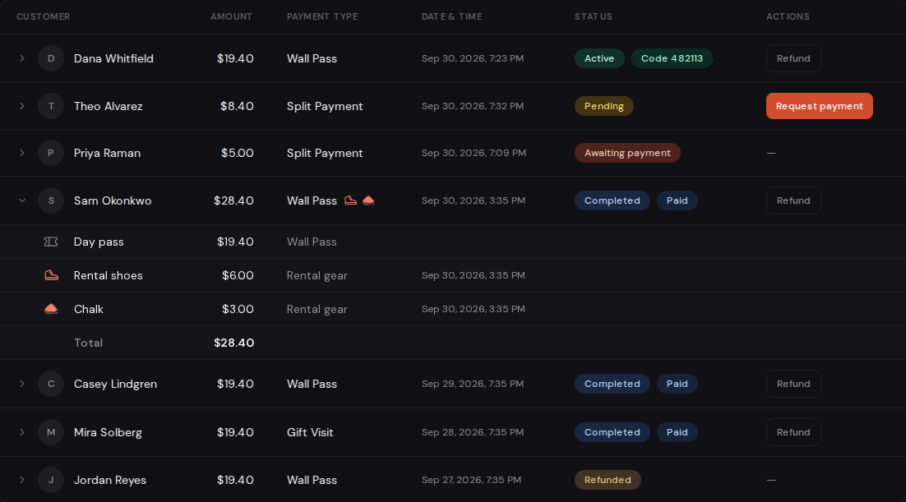Click the Rental shoes label

[108, 275]
